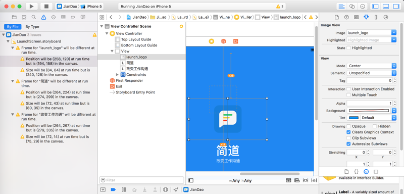Expand the Constraints disclosure triangle

[x=117, y=75]
